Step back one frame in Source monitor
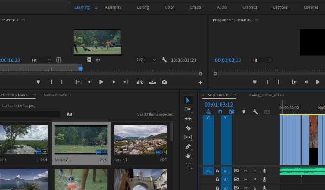Image resolution: width=325 pixels, height=190 pixels. coord(89,82)
